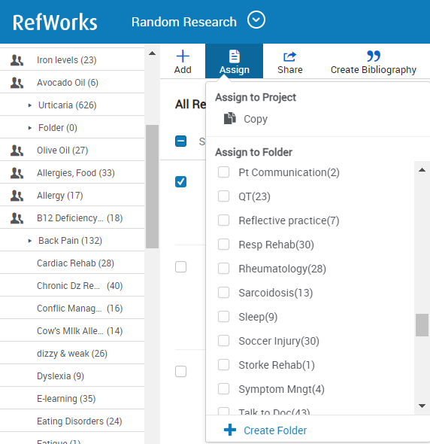This screenshot has width=430, height=444.
Task: Click shared-folder icon beside Olive Oil
Action: 17,151
